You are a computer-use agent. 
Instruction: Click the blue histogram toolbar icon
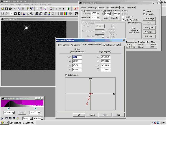pyautogui.click(x=24, y=14)
